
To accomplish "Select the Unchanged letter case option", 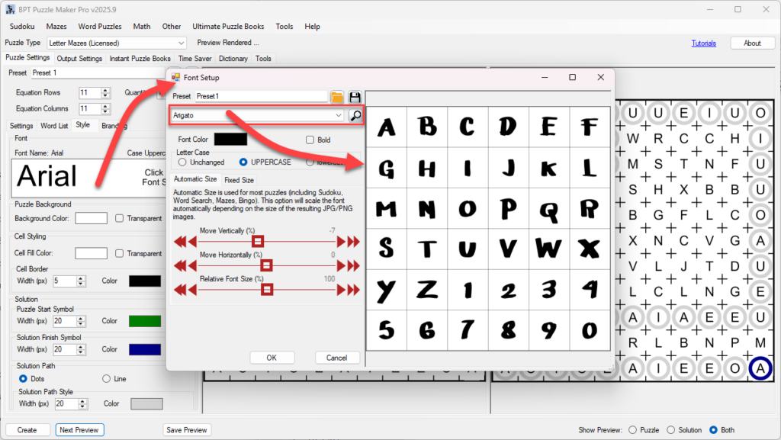I will coord(182,162).
